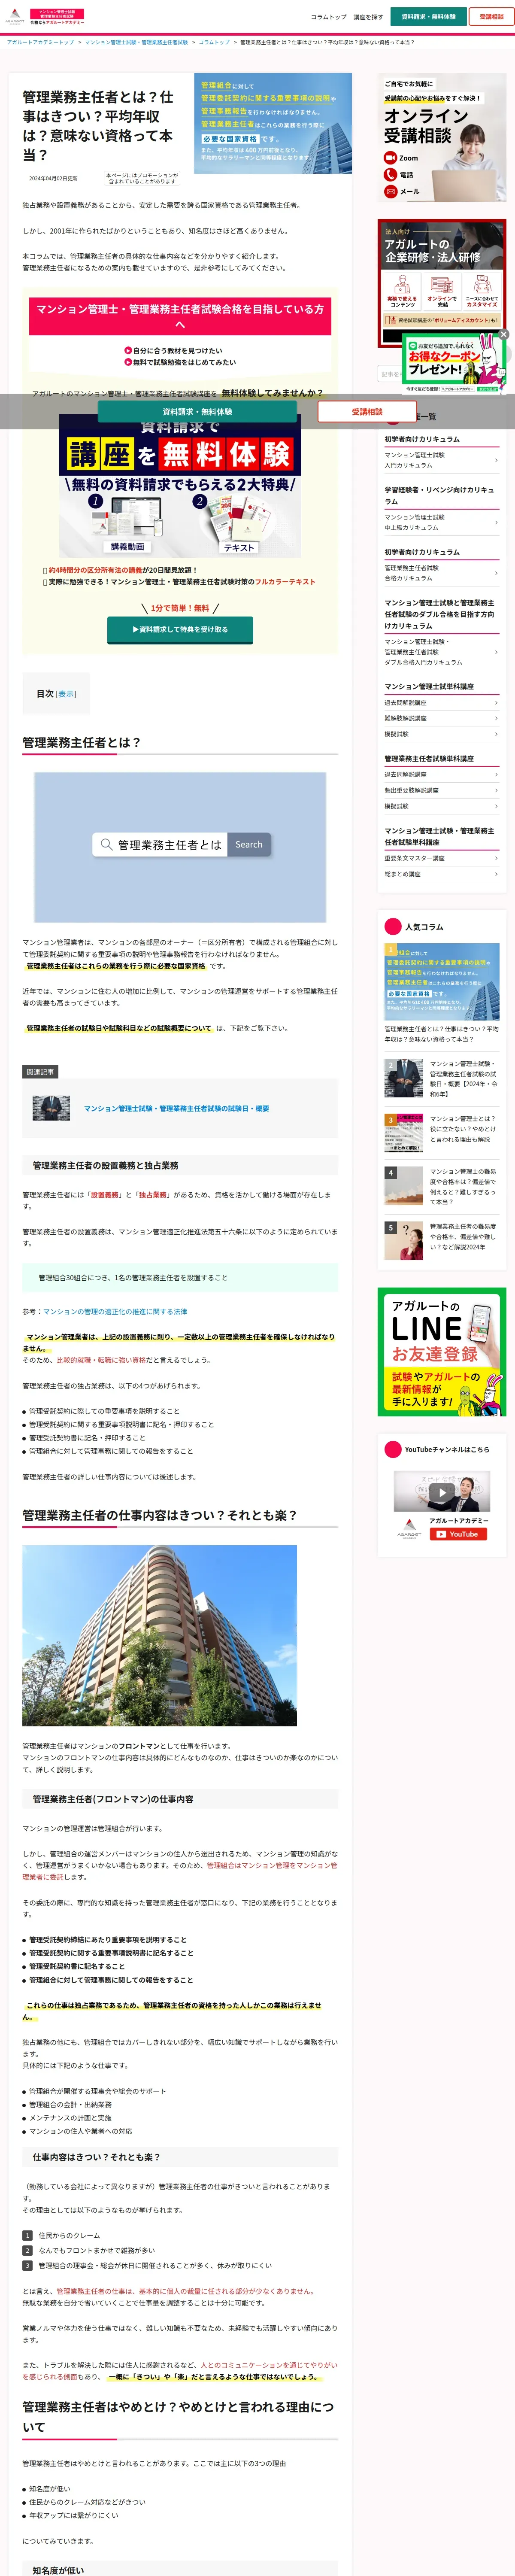The width and height of the screenshot is (515, 2576).
Task: Open マンションの管理の適正化の推進に関する法律 link
Action: pyautogui.click(x=115, y=1311)
